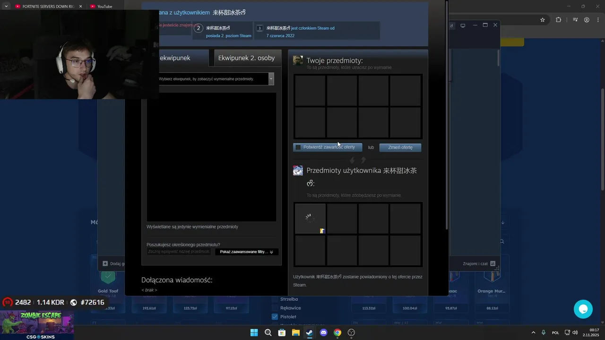Expand Pokaż zaawansowane filtry
This screenshot has width=605, height=340.
tap(247, 252)
